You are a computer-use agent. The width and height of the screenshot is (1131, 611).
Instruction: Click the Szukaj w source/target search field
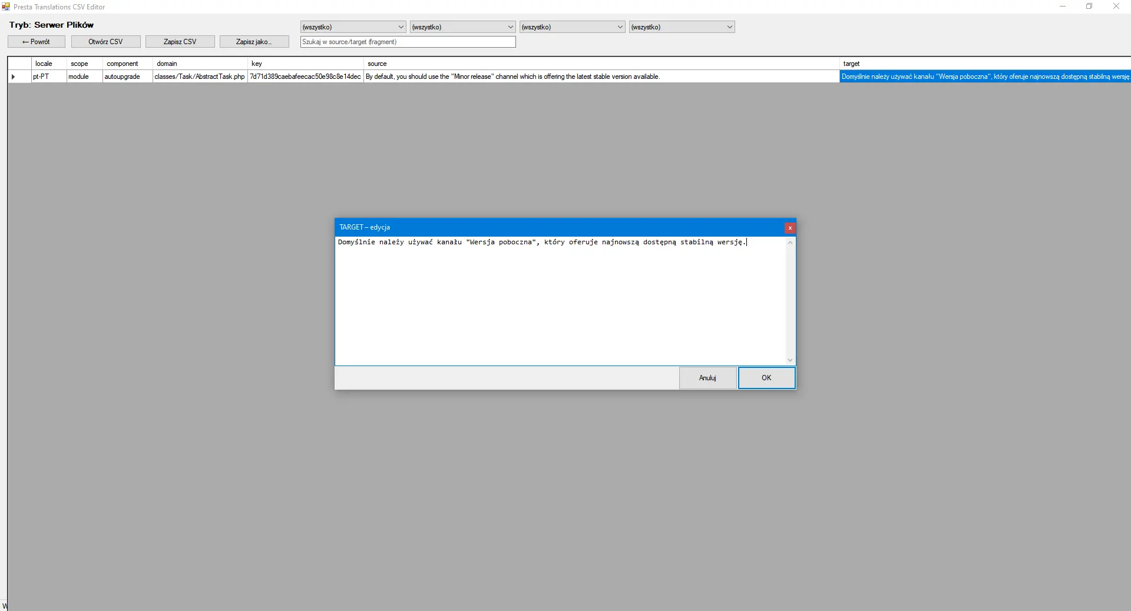point(407,42)
